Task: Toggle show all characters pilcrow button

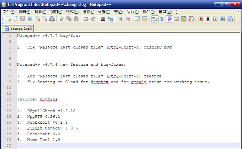Action: pyautogui.click(x=162, y=19)
